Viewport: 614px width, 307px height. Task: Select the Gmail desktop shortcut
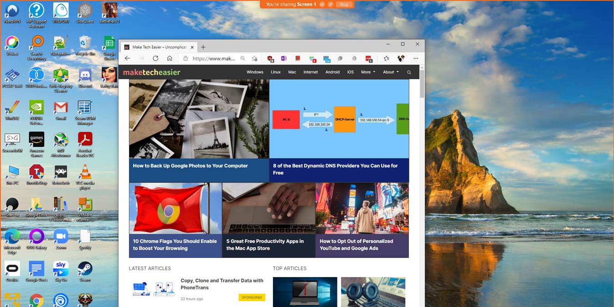[x=61, y=109]
